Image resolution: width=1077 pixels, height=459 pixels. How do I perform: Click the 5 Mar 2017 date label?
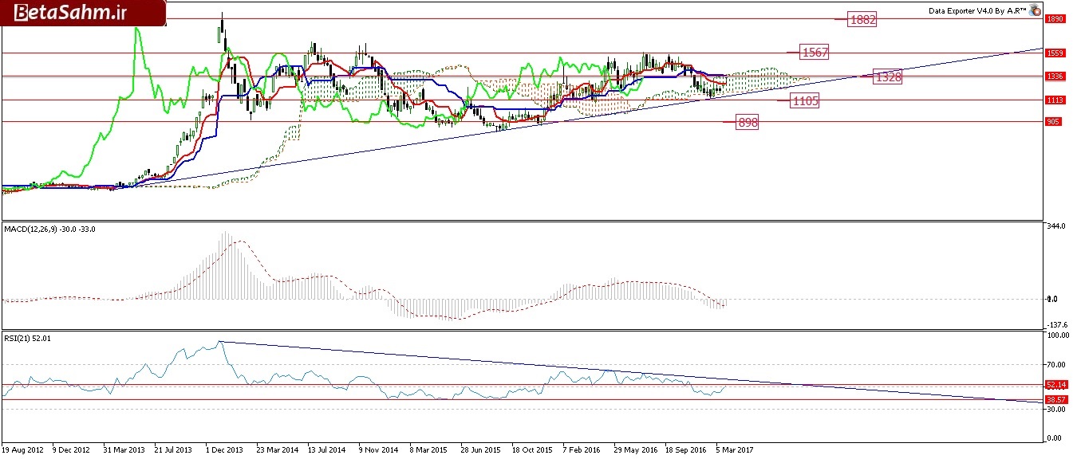coord(735,449)
